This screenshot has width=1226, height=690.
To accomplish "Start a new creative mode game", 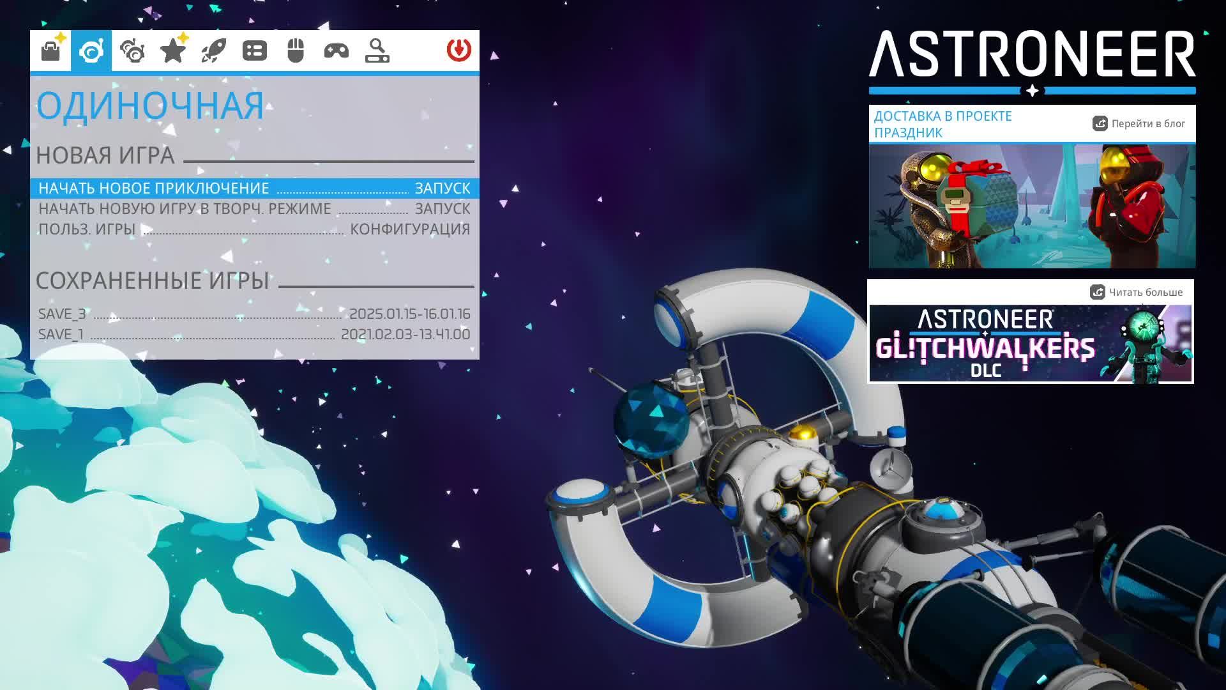I will tap(442, 208).
